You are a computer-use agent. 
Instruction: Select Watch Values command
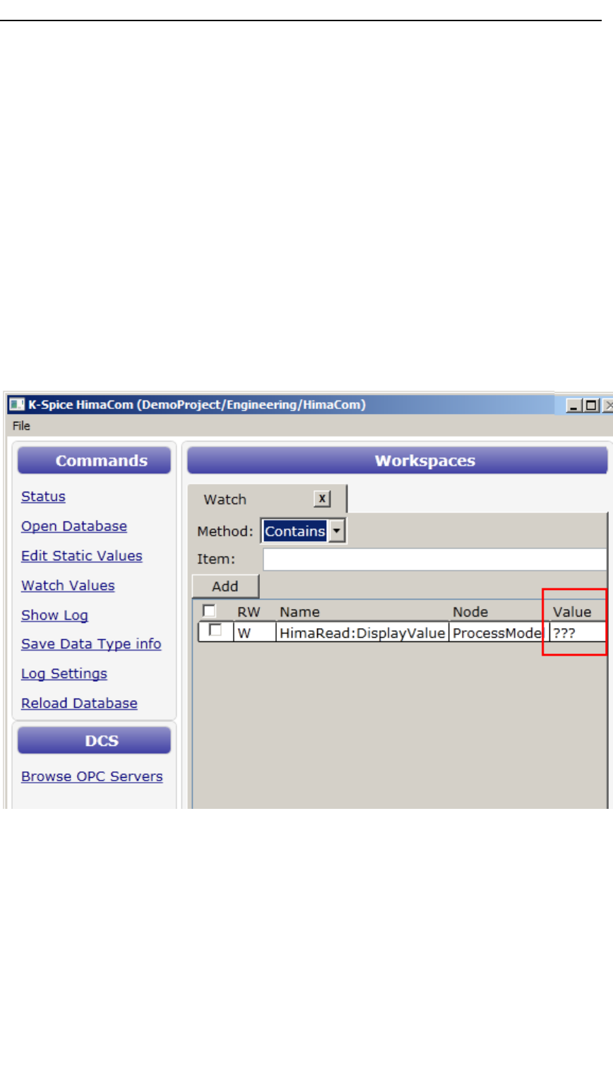[68, 586]
